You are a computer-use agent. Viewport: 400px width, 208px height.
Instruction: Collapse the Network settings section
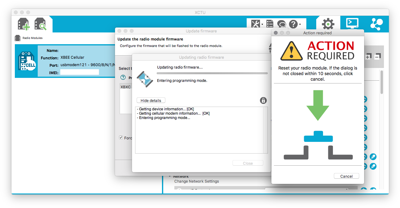coord(170,176)
